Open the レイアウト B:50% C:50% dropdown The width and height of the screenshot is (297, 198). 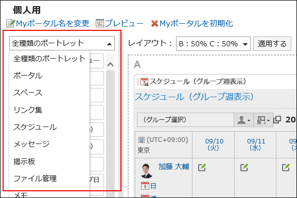click(x=213, y=44)
